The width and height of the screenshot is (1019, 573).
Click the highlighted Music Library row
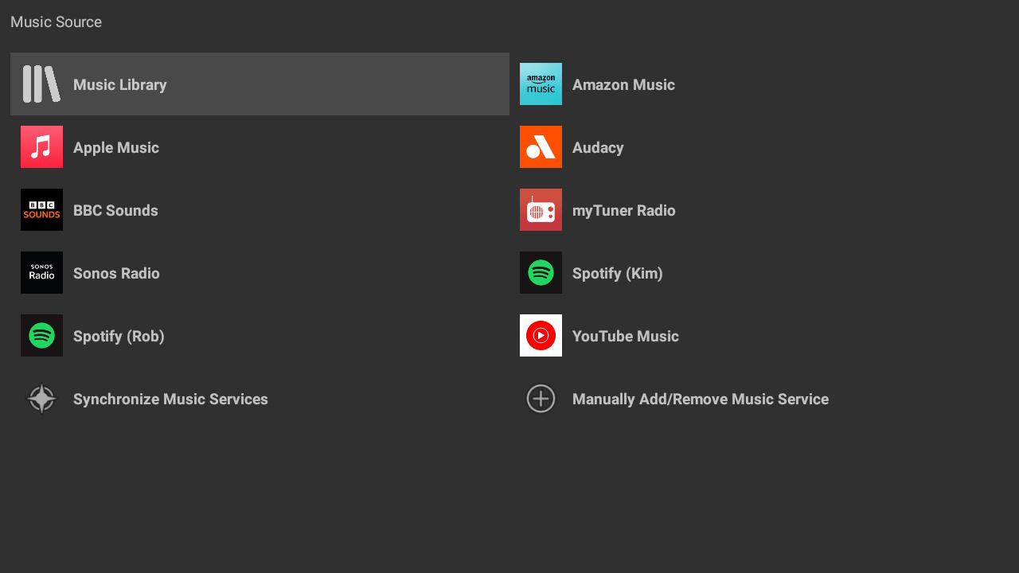pos(260,84)
